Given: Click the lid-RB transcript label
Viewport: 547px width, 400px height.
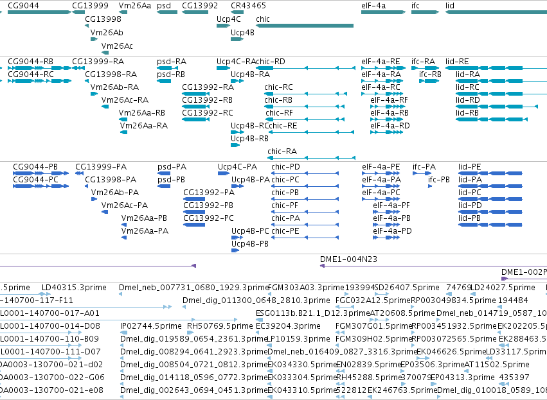Looking at the screenshot, I should point(467,113).
